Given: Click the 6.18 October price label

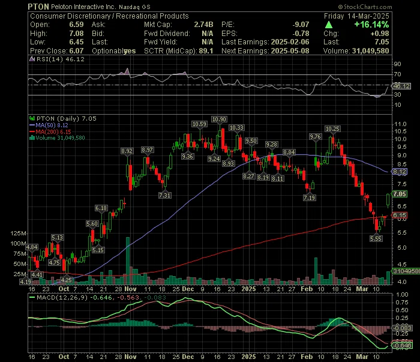Looking at the screenshot, I should point(101,208).
